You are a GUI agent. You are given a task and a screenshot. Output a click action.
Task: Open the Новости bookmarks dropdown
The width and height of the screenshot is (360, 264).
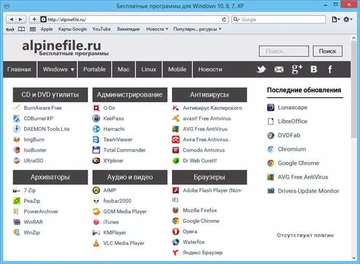point(157,29)
